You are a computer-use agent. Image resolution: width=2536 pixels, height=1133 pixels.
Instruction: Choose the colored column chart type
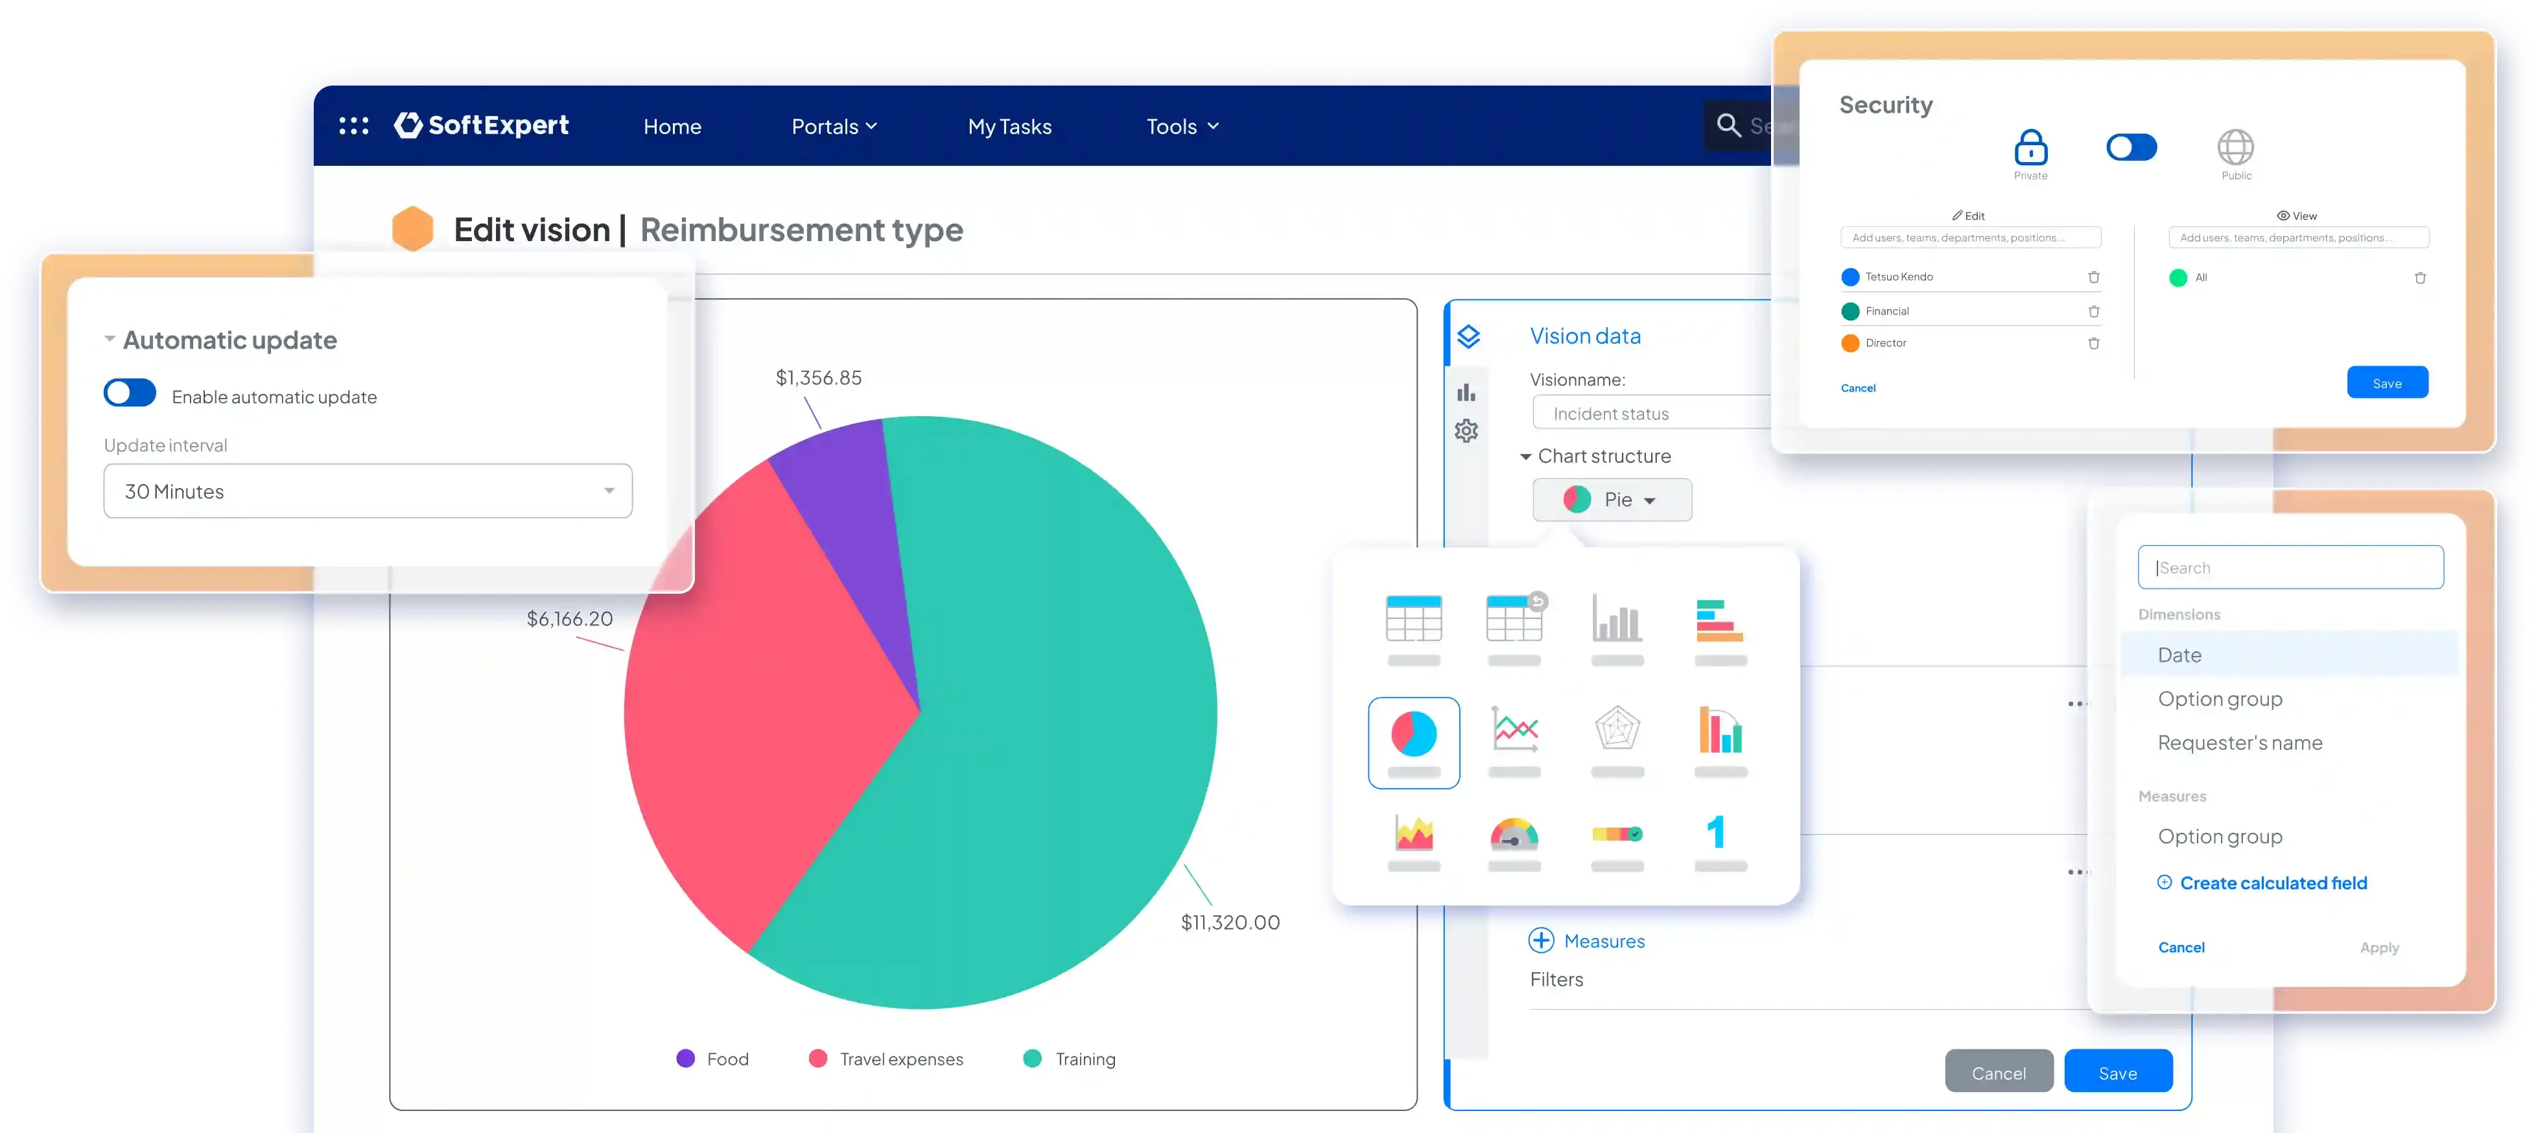(1720, 729)
